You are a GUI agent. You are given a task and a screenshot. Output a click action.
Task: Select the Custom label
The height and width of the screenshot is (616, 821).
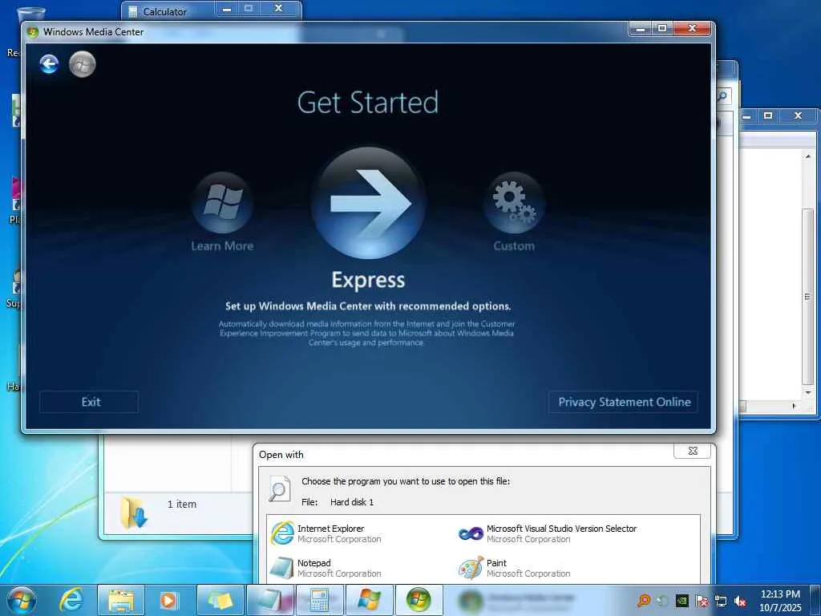pyautogui.click(x=514, y=246)
